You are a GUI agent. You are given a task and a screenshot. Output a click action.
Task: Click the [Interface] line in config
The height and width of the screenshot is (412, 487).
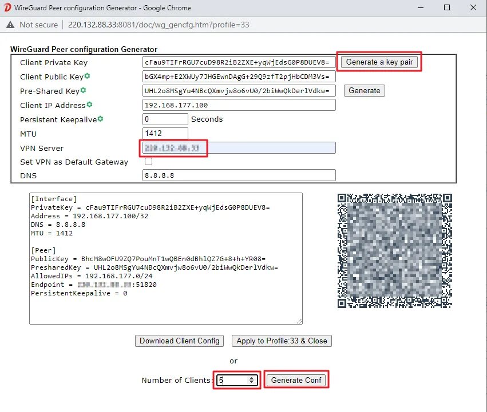pos(54,199)
